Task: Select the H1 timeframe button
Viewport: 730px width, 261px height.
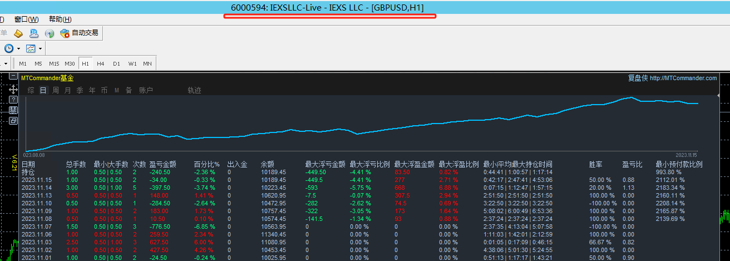Action: click(85, 63)
